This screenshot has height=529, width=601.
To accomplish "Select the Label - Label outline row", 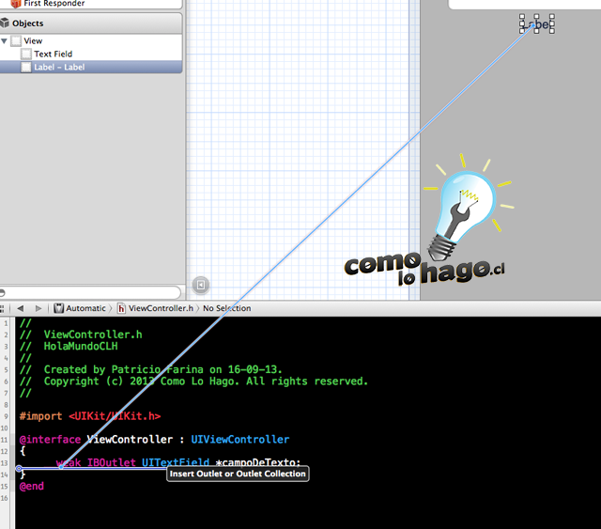I will (91, 67).
